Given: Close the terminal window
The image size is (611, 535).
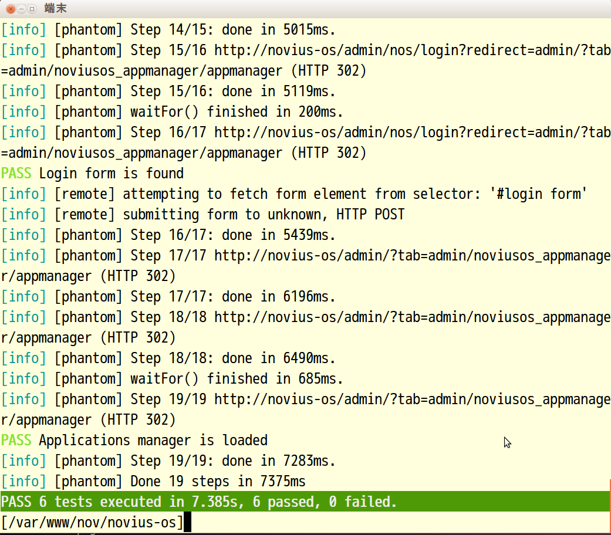Looking at the screenshot, I should click(11, 9).
